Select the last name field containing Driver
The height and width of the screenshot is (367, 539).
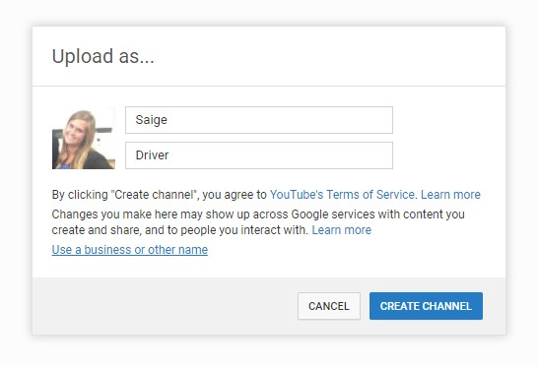259,155
